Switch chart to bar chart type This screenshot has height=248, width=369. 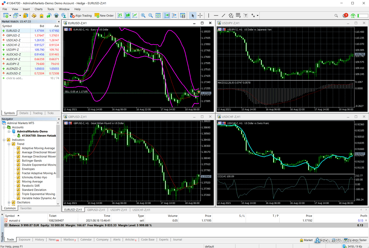pos(120,15)
